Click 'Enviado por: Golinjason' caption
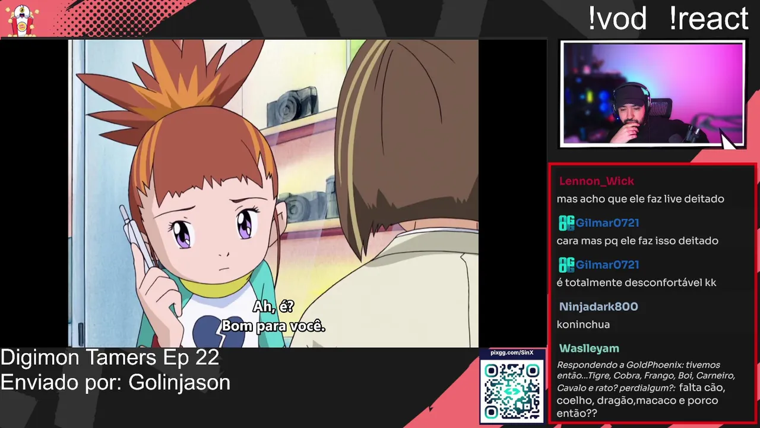The width and height of the screenshot is (760, 428). (115, 382)
